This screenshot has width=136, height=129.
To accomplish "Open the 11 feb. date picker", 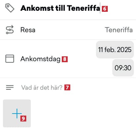I will coord(115,50).
